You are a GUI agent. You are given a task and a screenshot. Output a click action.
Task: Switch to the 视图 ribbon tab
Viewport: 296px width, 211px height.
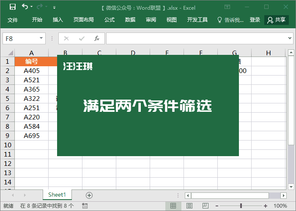172,19
